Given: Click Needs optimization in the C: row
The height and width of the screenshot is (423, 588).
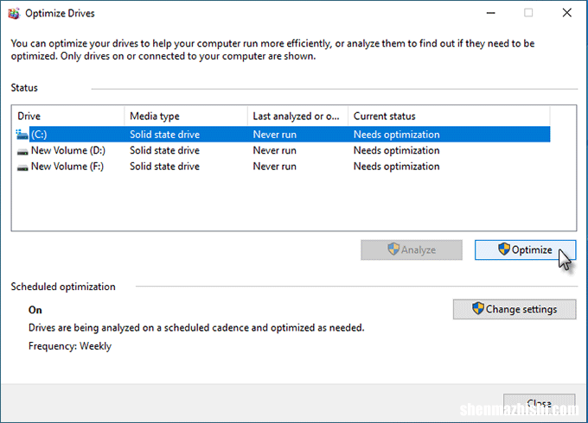Looking at the screenshot, I should click(x=396, y=135).
